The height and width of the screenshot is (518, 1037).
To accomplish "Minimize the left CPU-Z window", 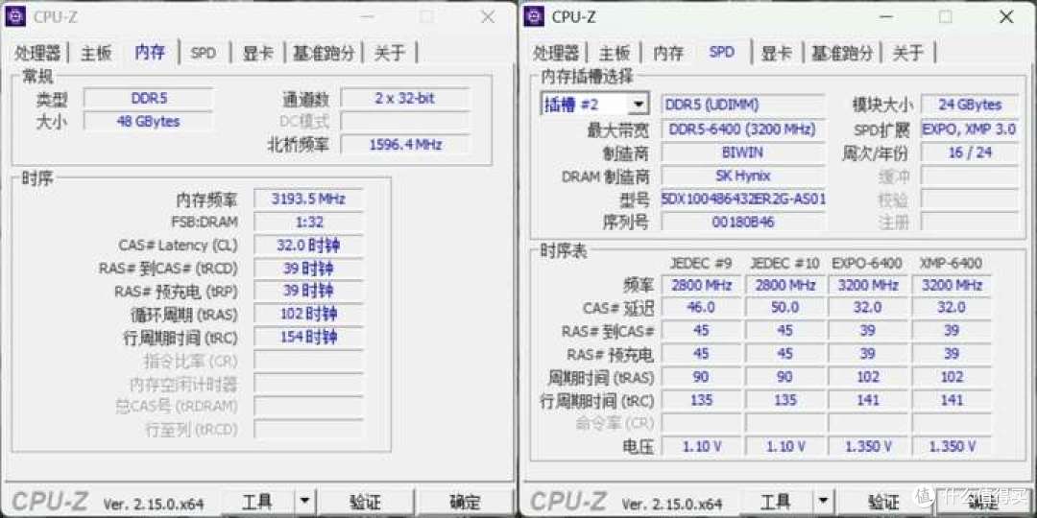I will 366,17.
